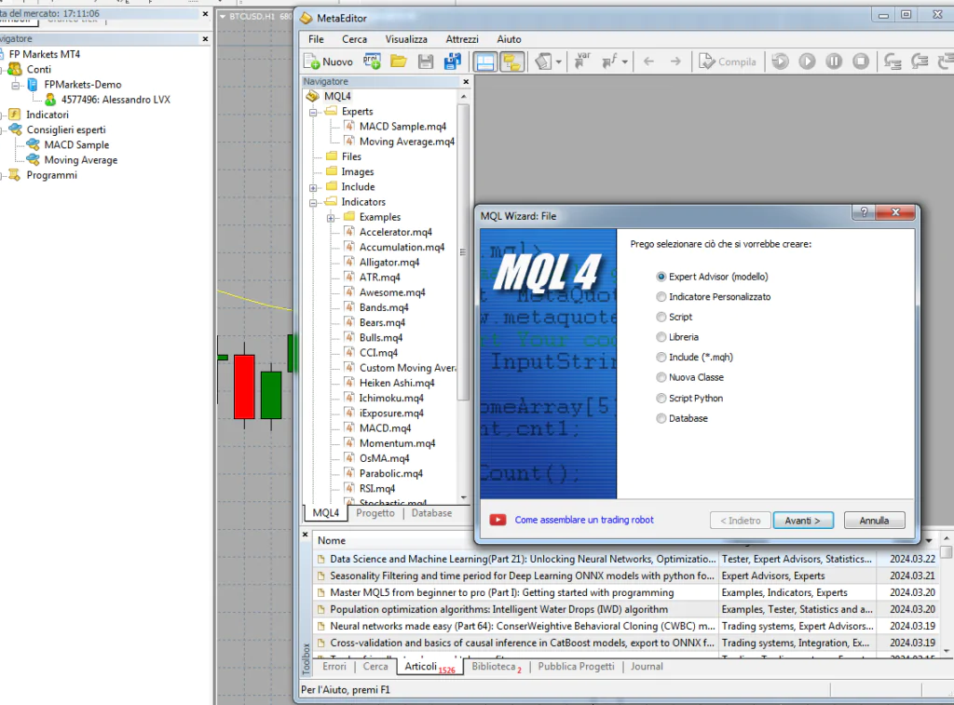Select Alligator.mq4 in Indicators
The image size is (954, 705).
tap(388, 263)
